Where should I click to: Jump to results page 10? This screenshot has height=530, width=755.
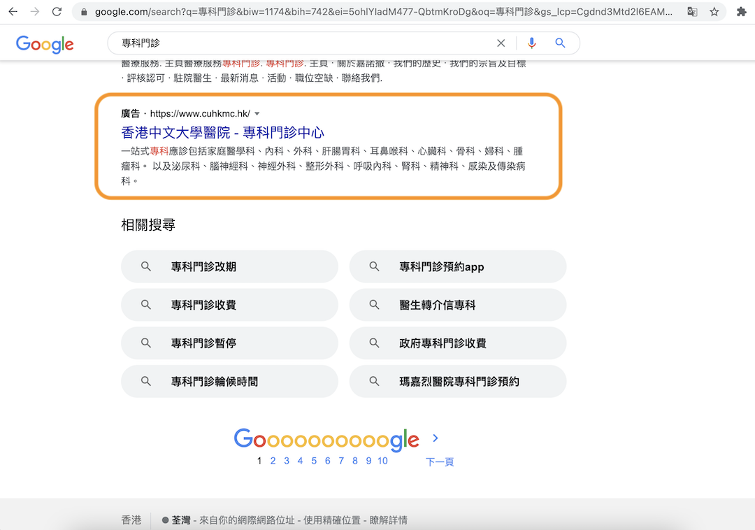point(382,461)
